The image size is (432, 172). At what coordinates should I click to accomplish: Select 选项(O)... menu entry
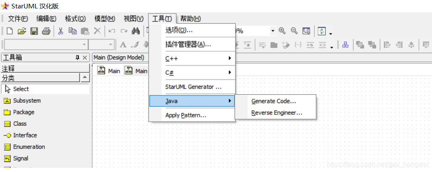pos(192,30)
